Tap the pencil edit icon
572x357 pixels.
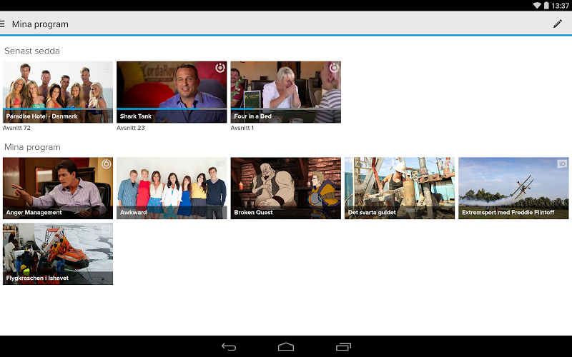coord(558,24)
